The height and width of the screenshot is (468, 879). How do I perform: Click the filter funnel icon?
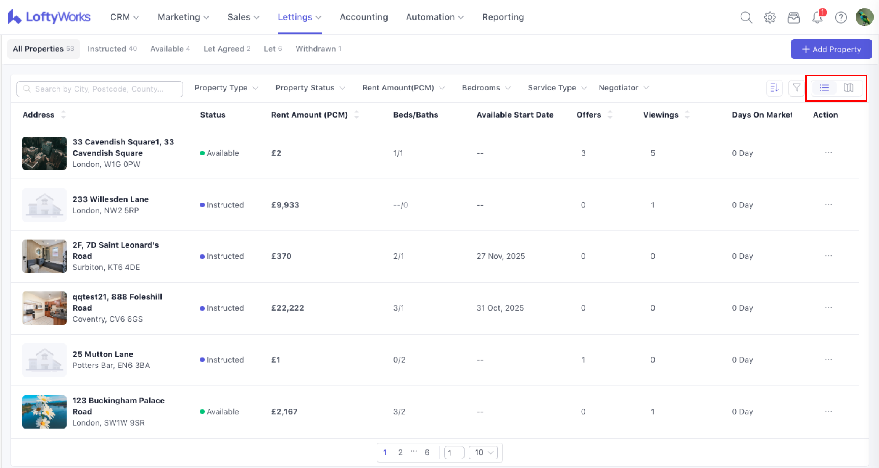pyautogui.click(x=797, y=88)
